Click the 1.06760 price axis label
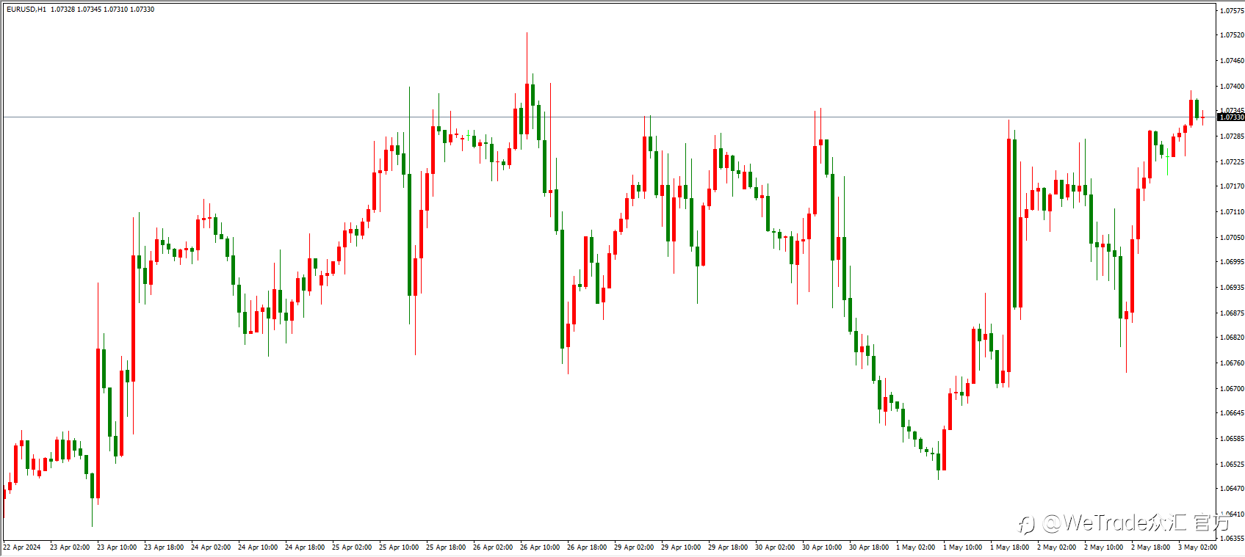1245x557 pixels. 1232,363
